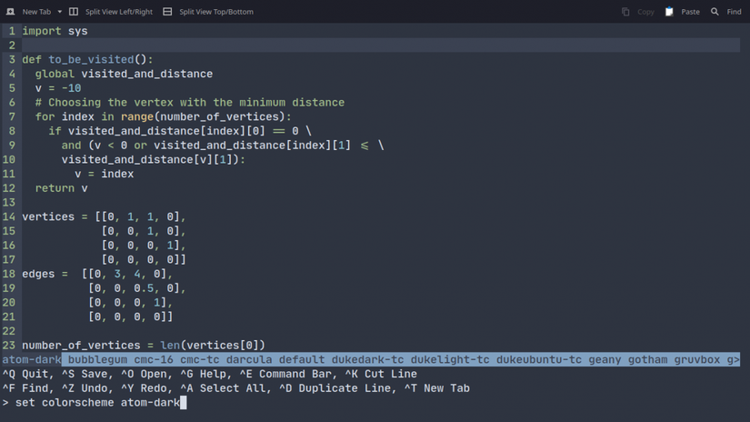This screenshot has width=750, height=422.
Task: Select the gotham colorscheme suggestion
Action: [x=647, y=359]
